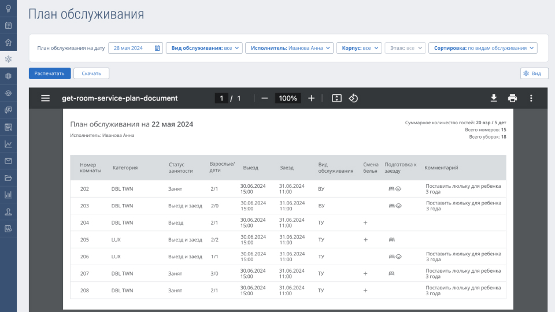Open the line chart icon in sidebar
Screen dimensions: 555x312
pos(8,144)
